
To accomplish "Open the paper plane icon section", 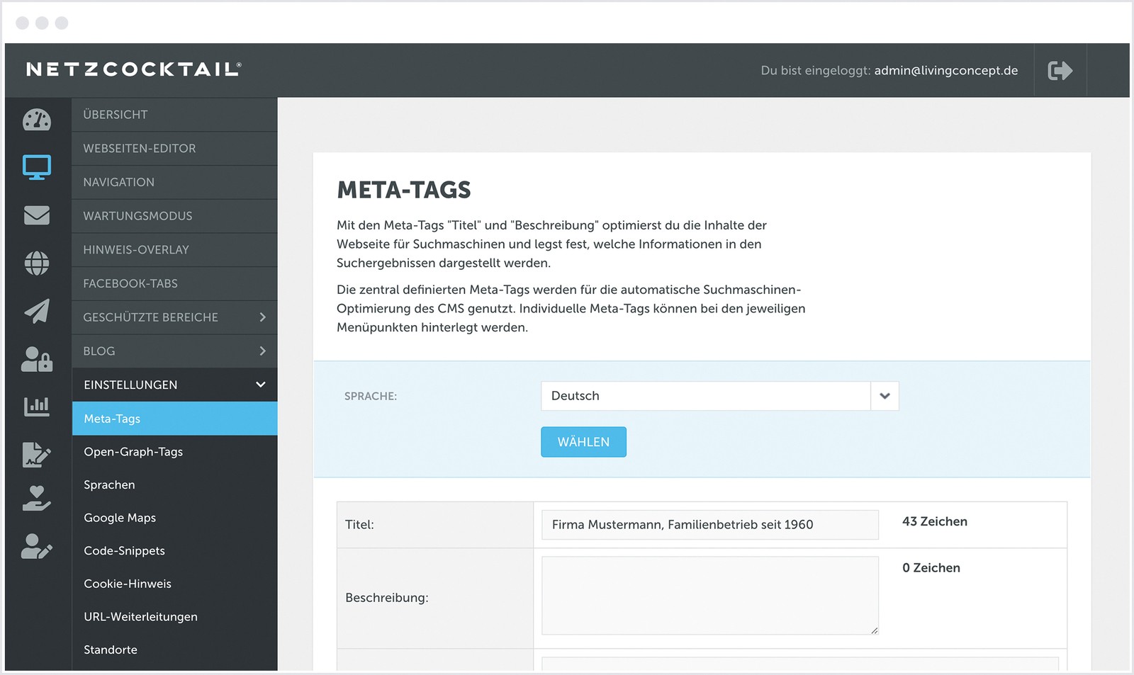I will coord(37,311).
